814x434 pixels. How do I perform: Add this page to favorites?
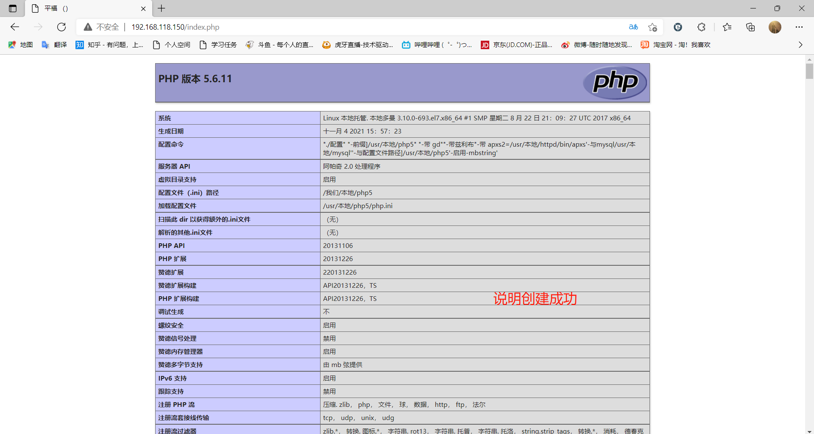click(x=652, y=27)
